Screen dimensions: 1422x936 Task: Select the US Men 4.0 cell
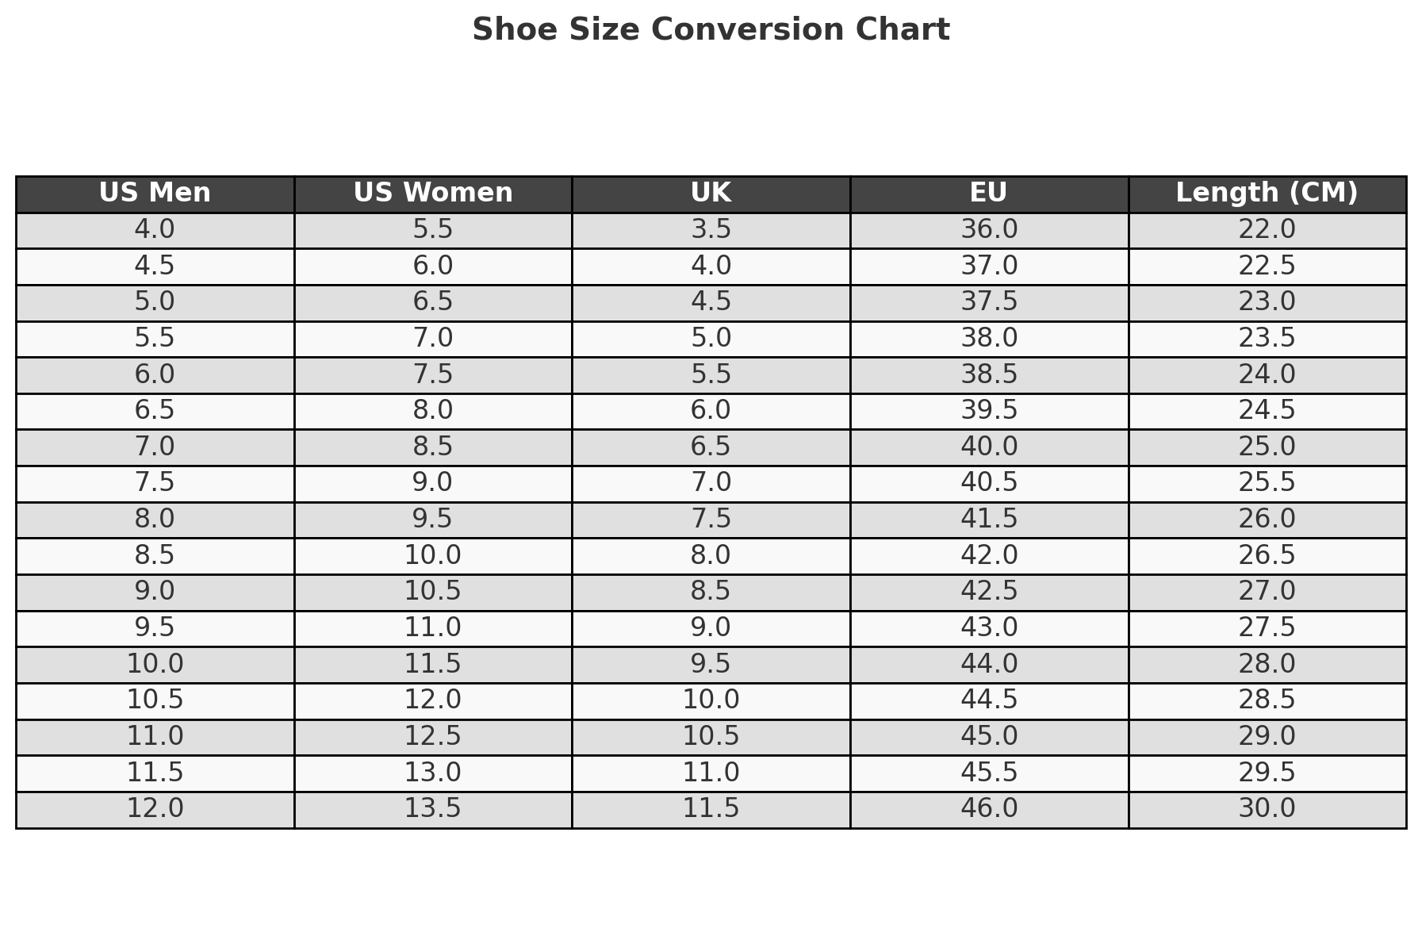click(x=155, y=230)
